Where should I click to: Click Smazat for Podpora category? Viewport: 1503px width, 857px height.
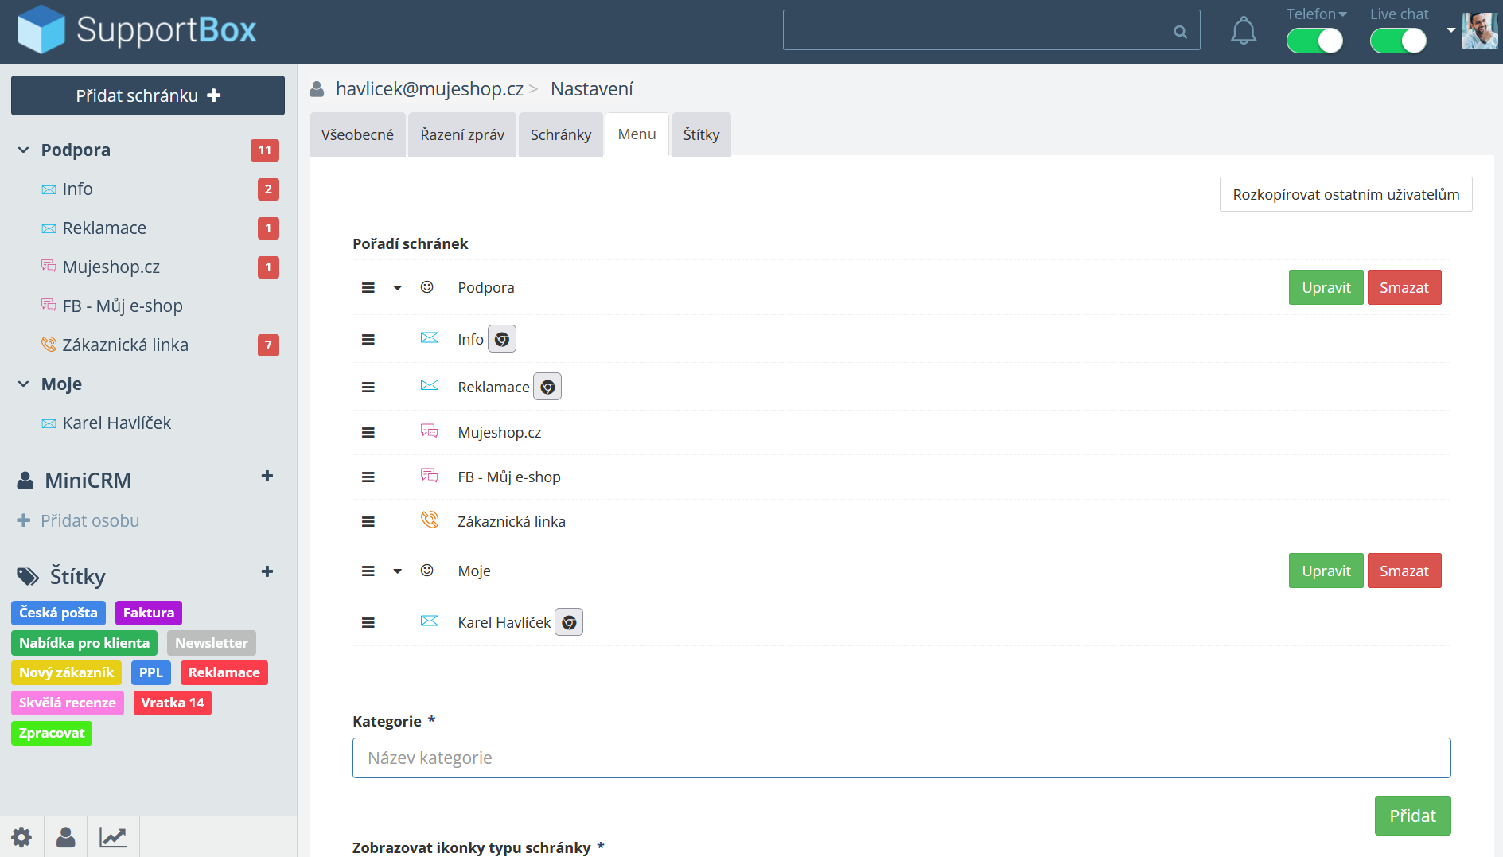click(x=1404, y=287)
